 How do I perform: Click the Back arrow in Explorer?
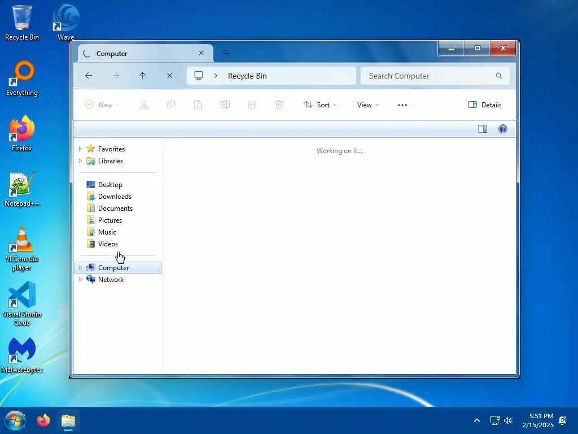pos(89,76)
